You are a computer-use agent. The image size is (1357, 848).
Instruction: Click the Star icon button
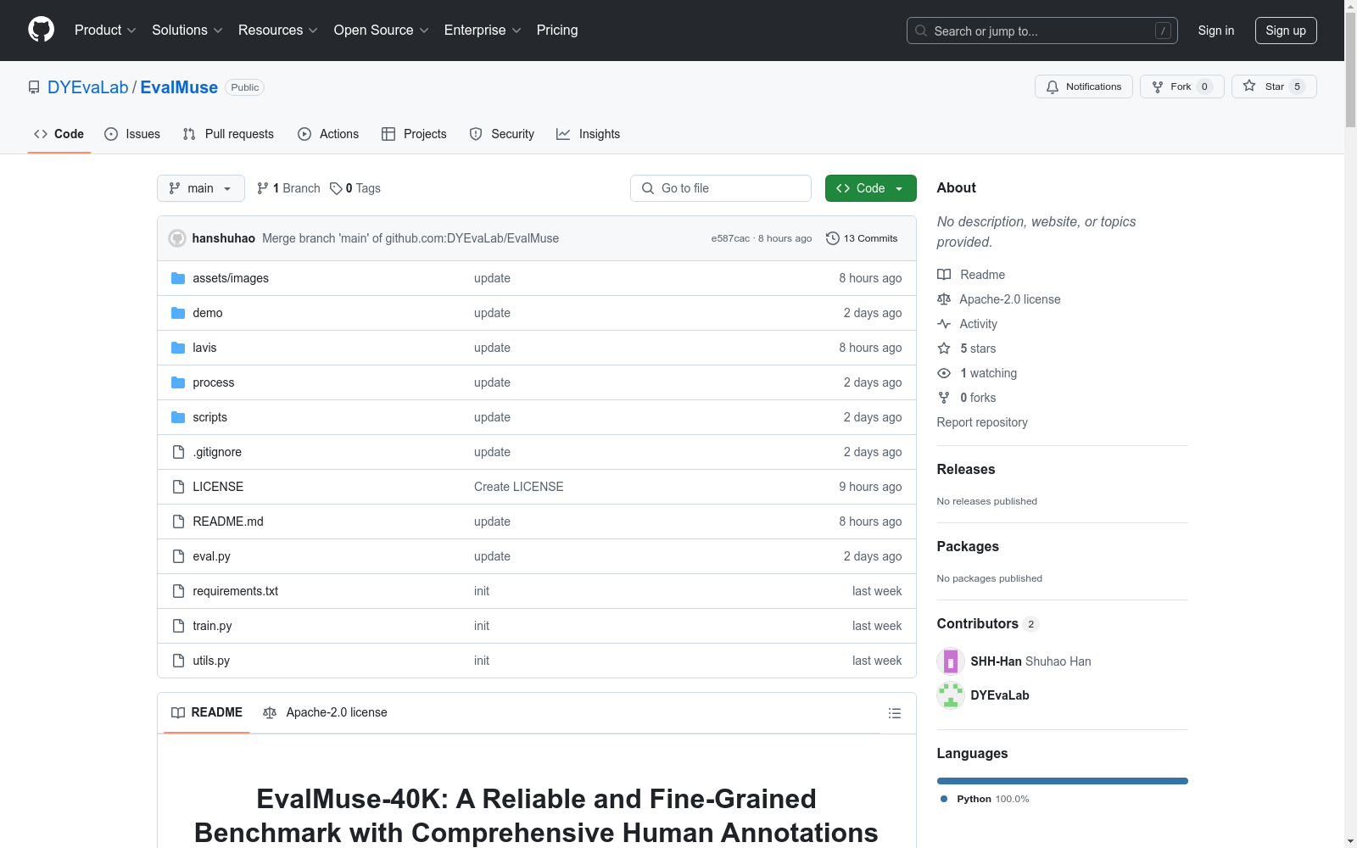[x=1249, y=86]
